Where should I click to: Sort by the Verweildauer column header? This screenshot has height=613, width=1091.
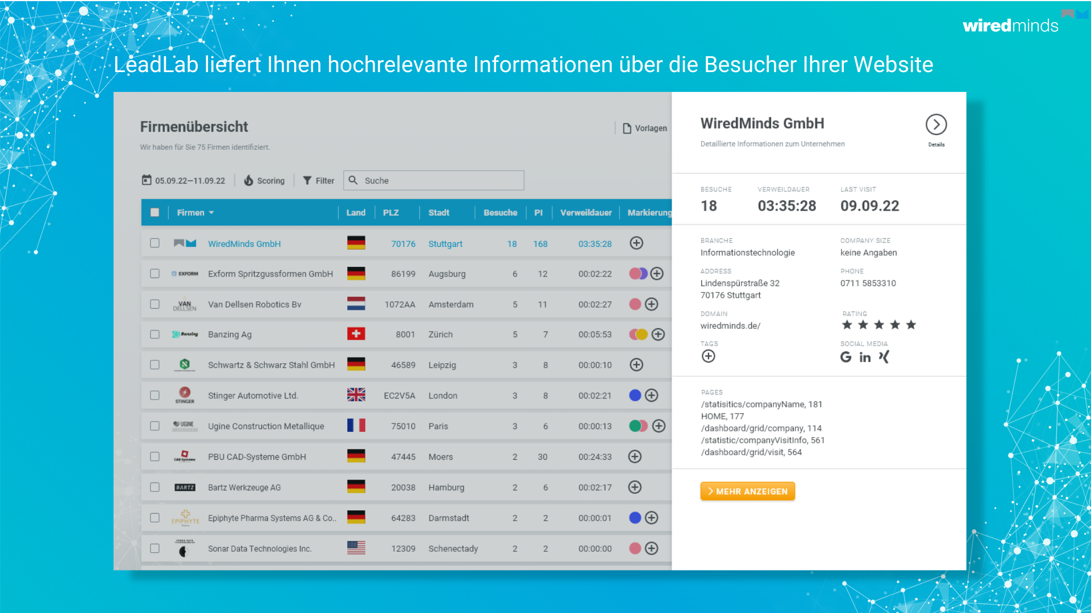pos(586,212)
